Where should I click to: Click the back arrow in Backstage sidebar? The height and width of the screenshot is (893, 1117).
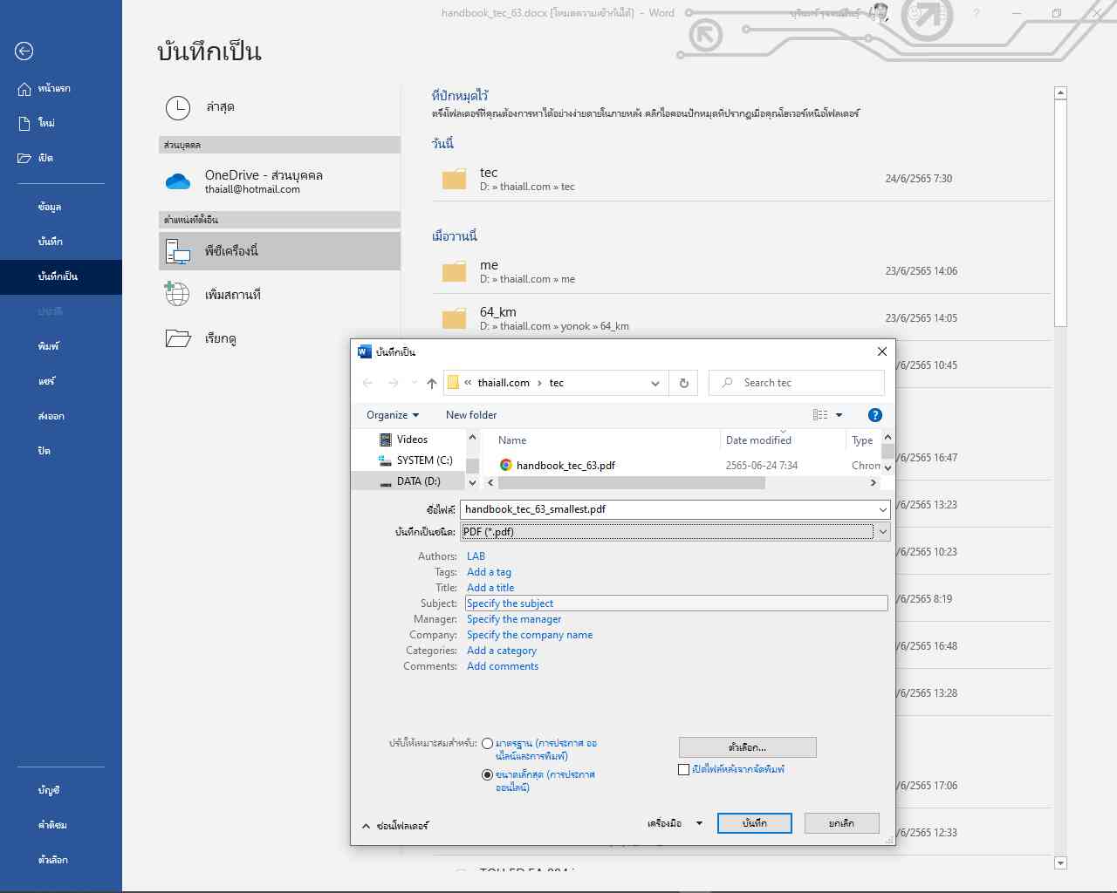pos(24,51)
